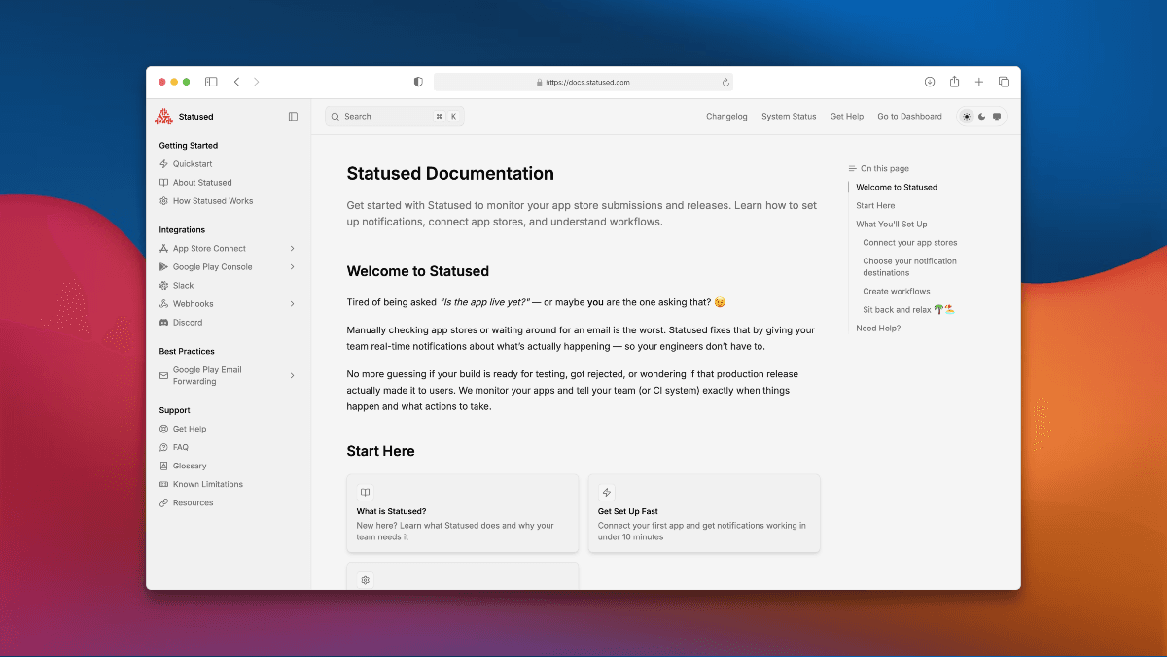The image size is (1167, 657).
Task: Expand the App Store Connect section
Action: pos(292,248)
